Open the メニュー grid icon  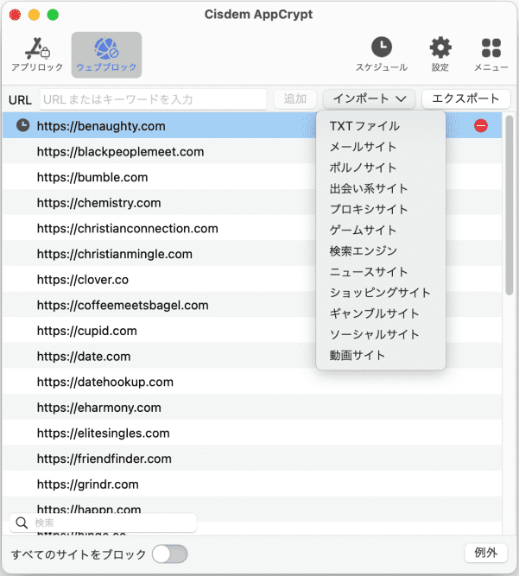[x=491, y=47]
